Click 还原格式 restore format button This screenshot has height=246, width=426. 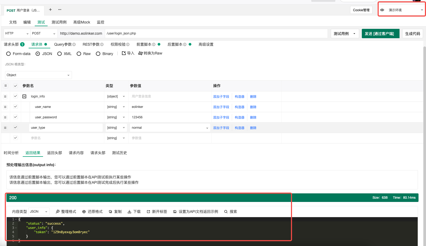[x=92, y=212]
